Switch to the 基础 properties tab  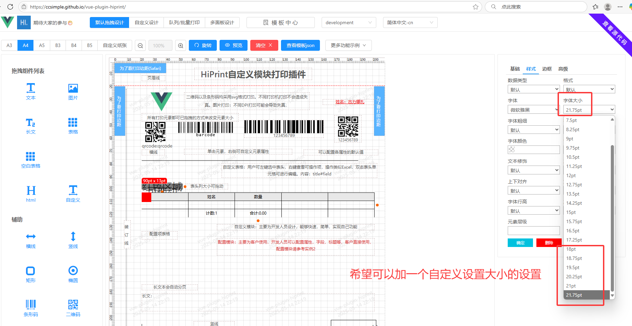515,69
